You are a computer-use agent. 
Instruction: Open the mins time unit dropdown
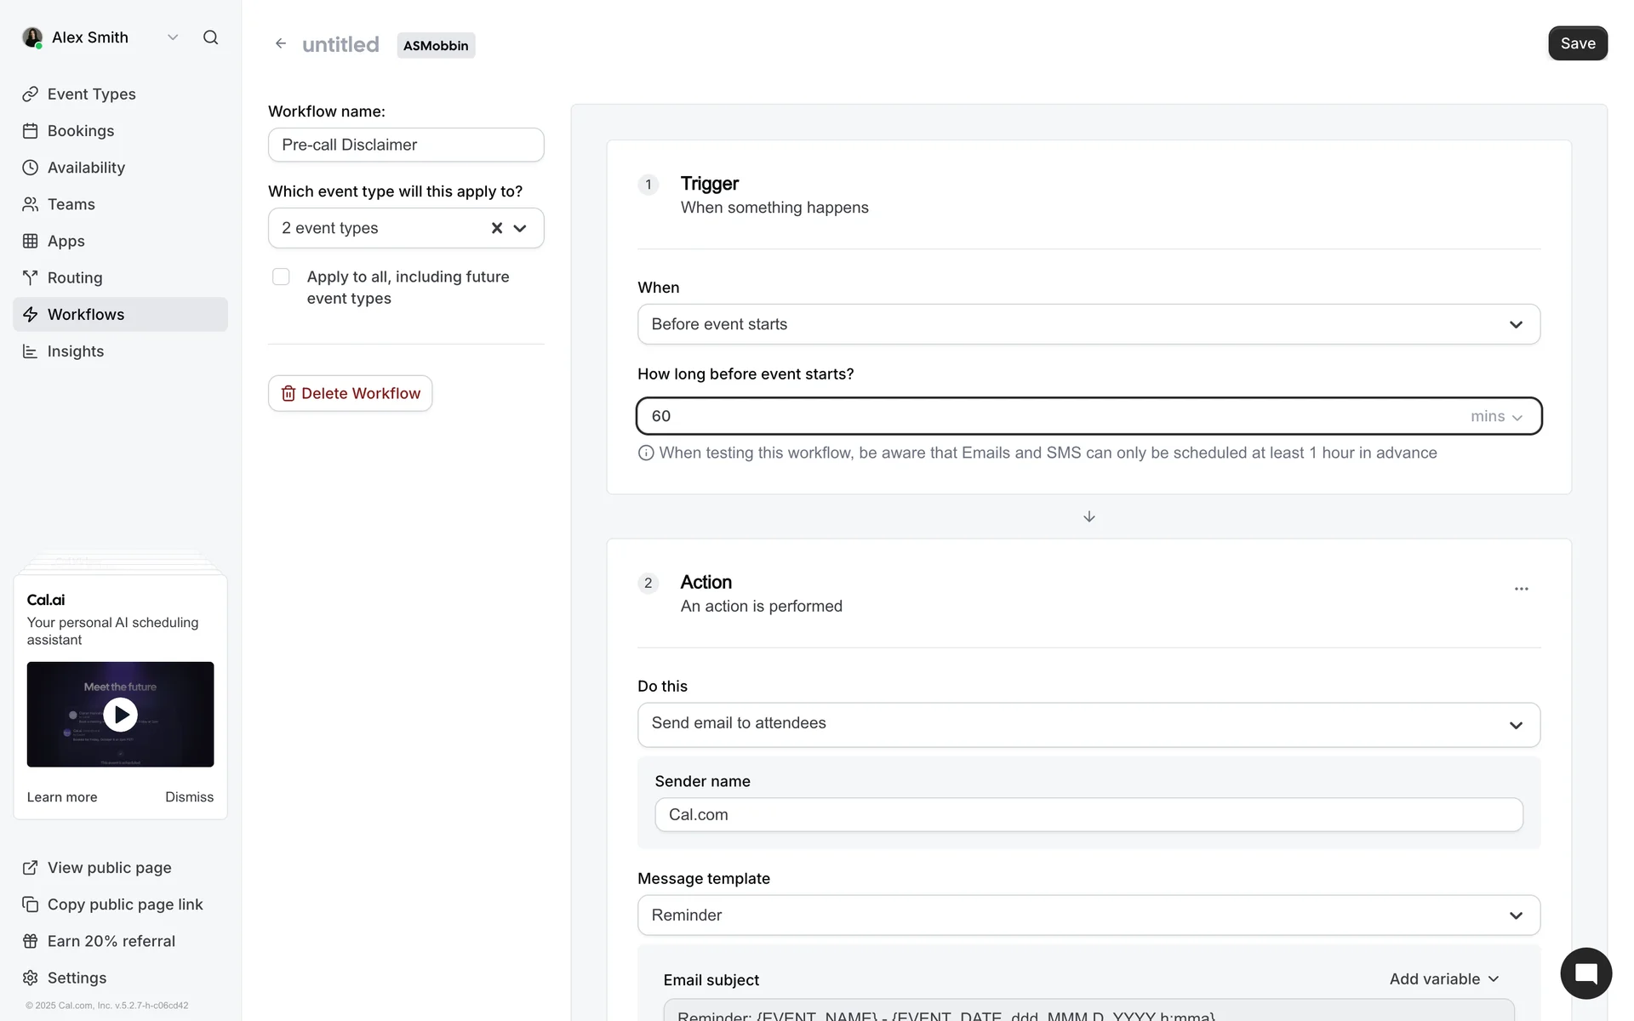[1496, 416]
